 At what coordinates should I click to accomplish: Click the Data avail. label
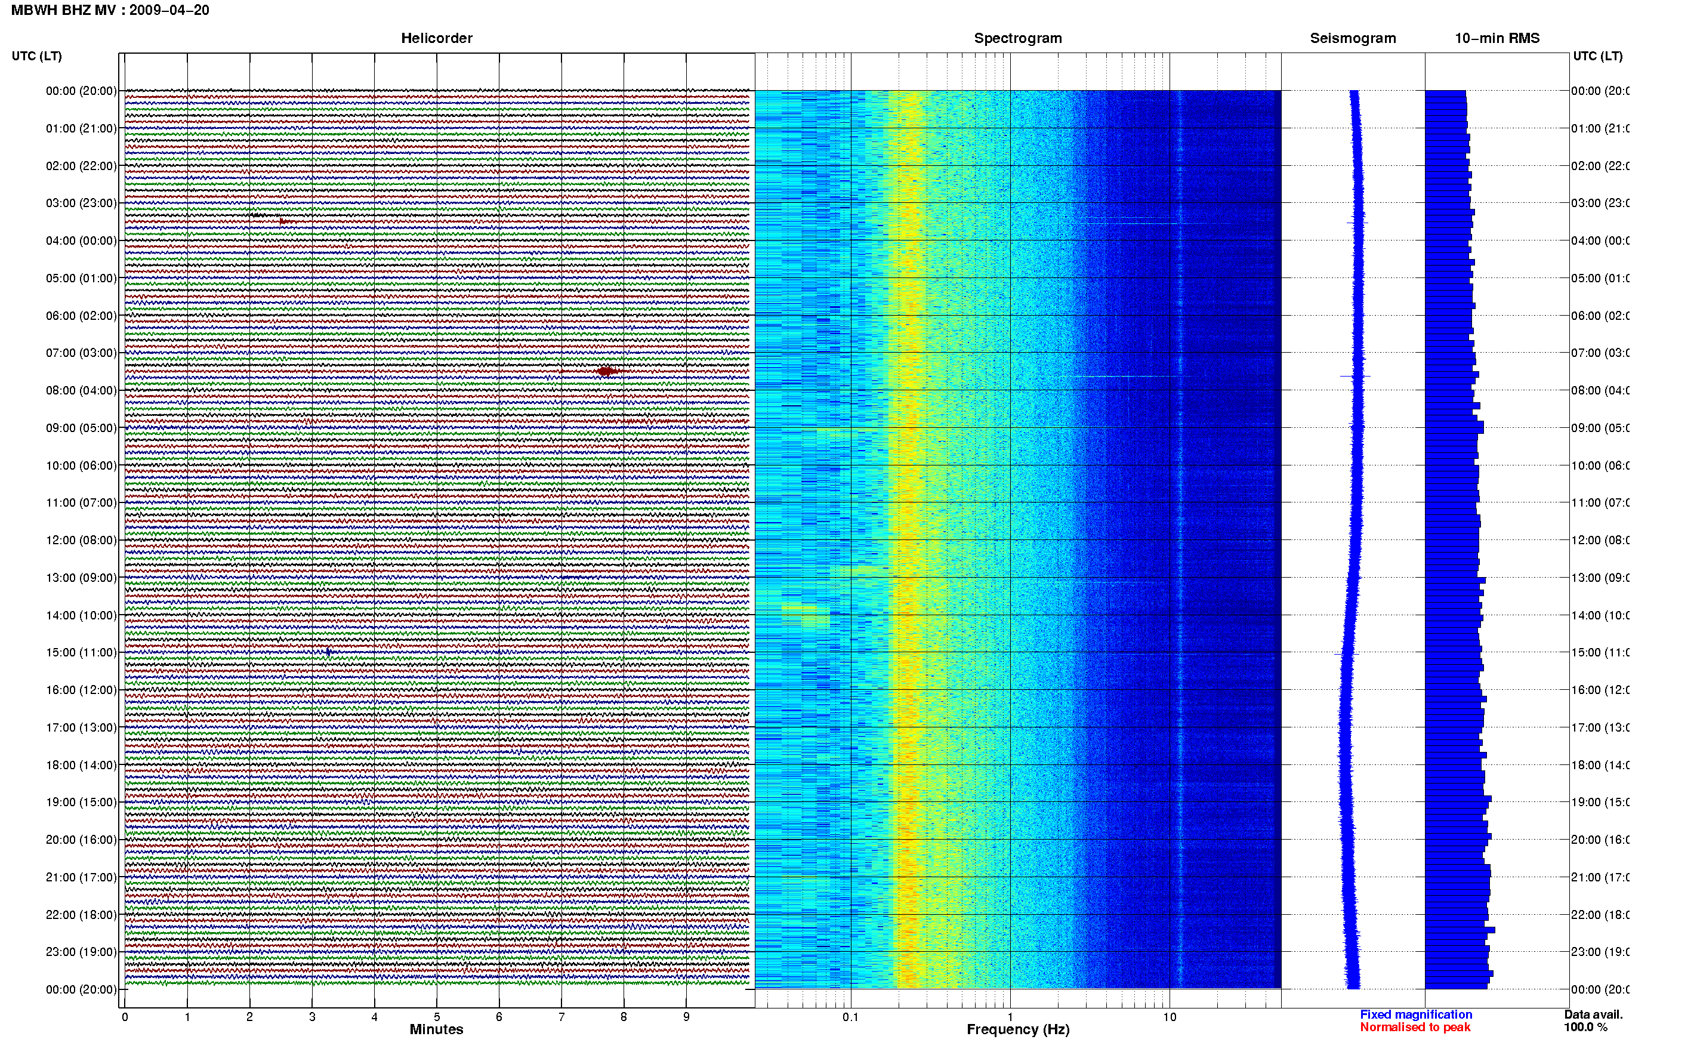pos(1593,1014)
